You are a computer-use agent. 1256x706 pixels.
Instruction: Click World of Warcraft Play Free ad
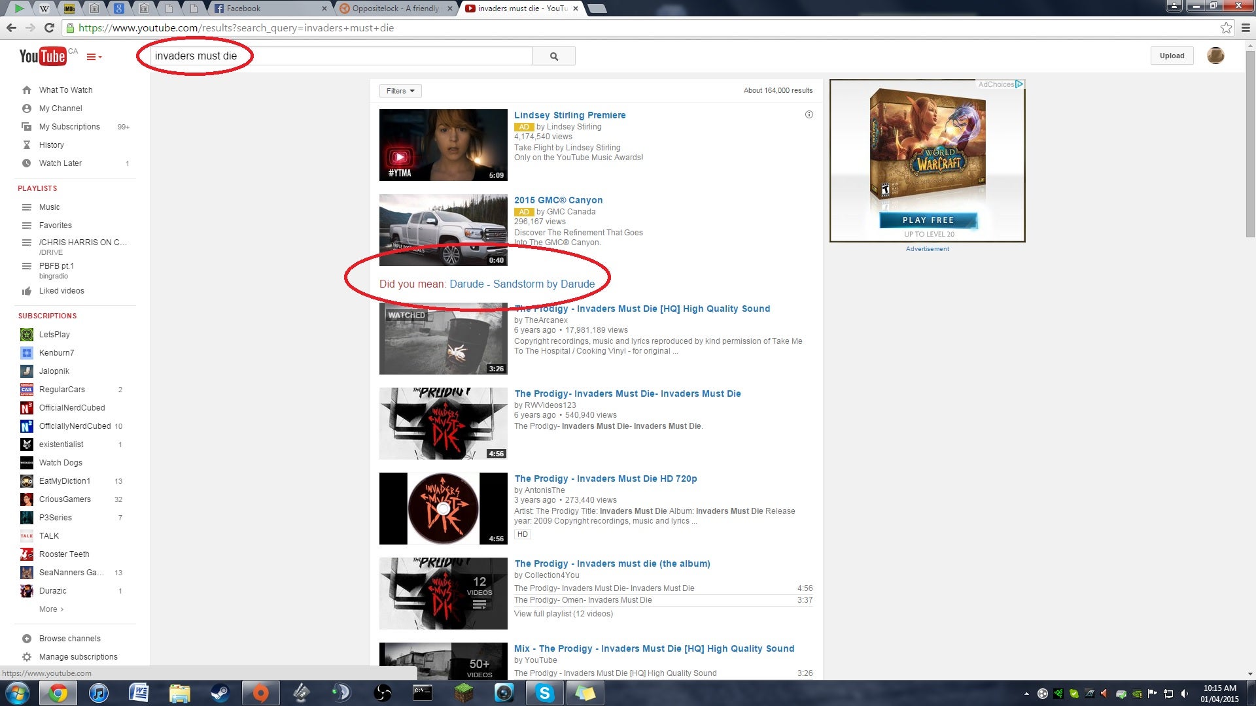(928, 220)
